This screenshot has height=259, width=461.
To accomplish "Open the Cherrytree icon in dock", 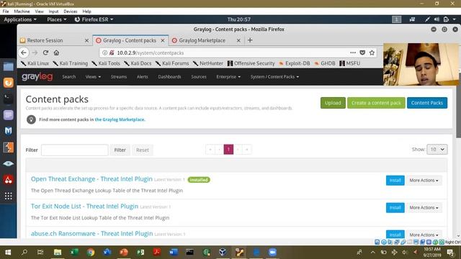I will tap(8, 180).
